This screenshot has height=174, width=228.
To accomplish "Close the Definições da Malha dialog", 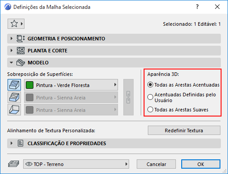I will pyautogui.click(x=217, y=7).
